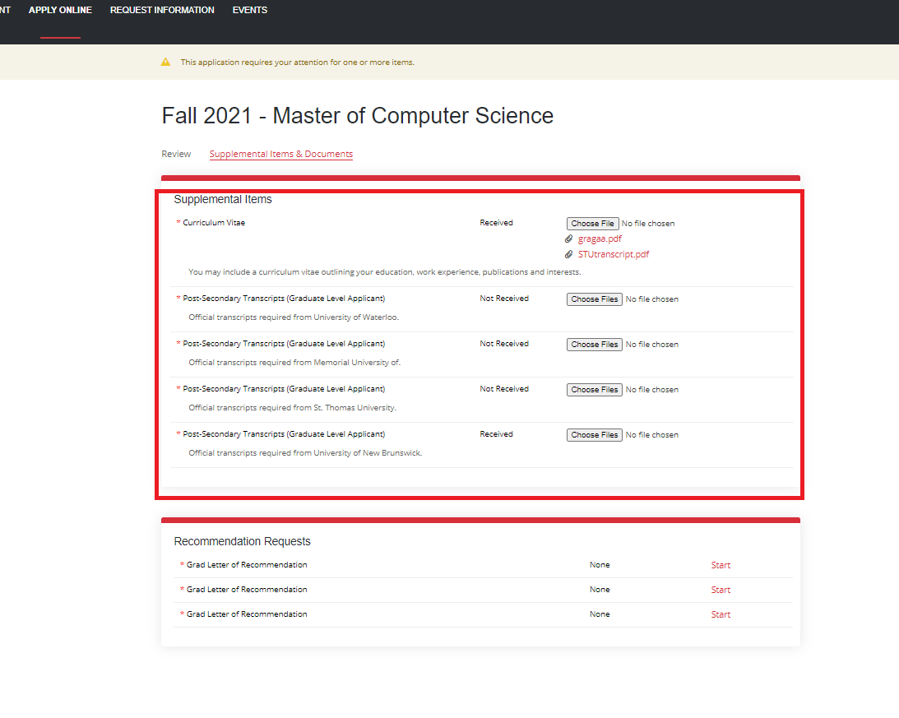The width and height of the screenshot is (899, 718).
Task: Select Supplemental Items & Documents tab
Action: click(280, 154)
